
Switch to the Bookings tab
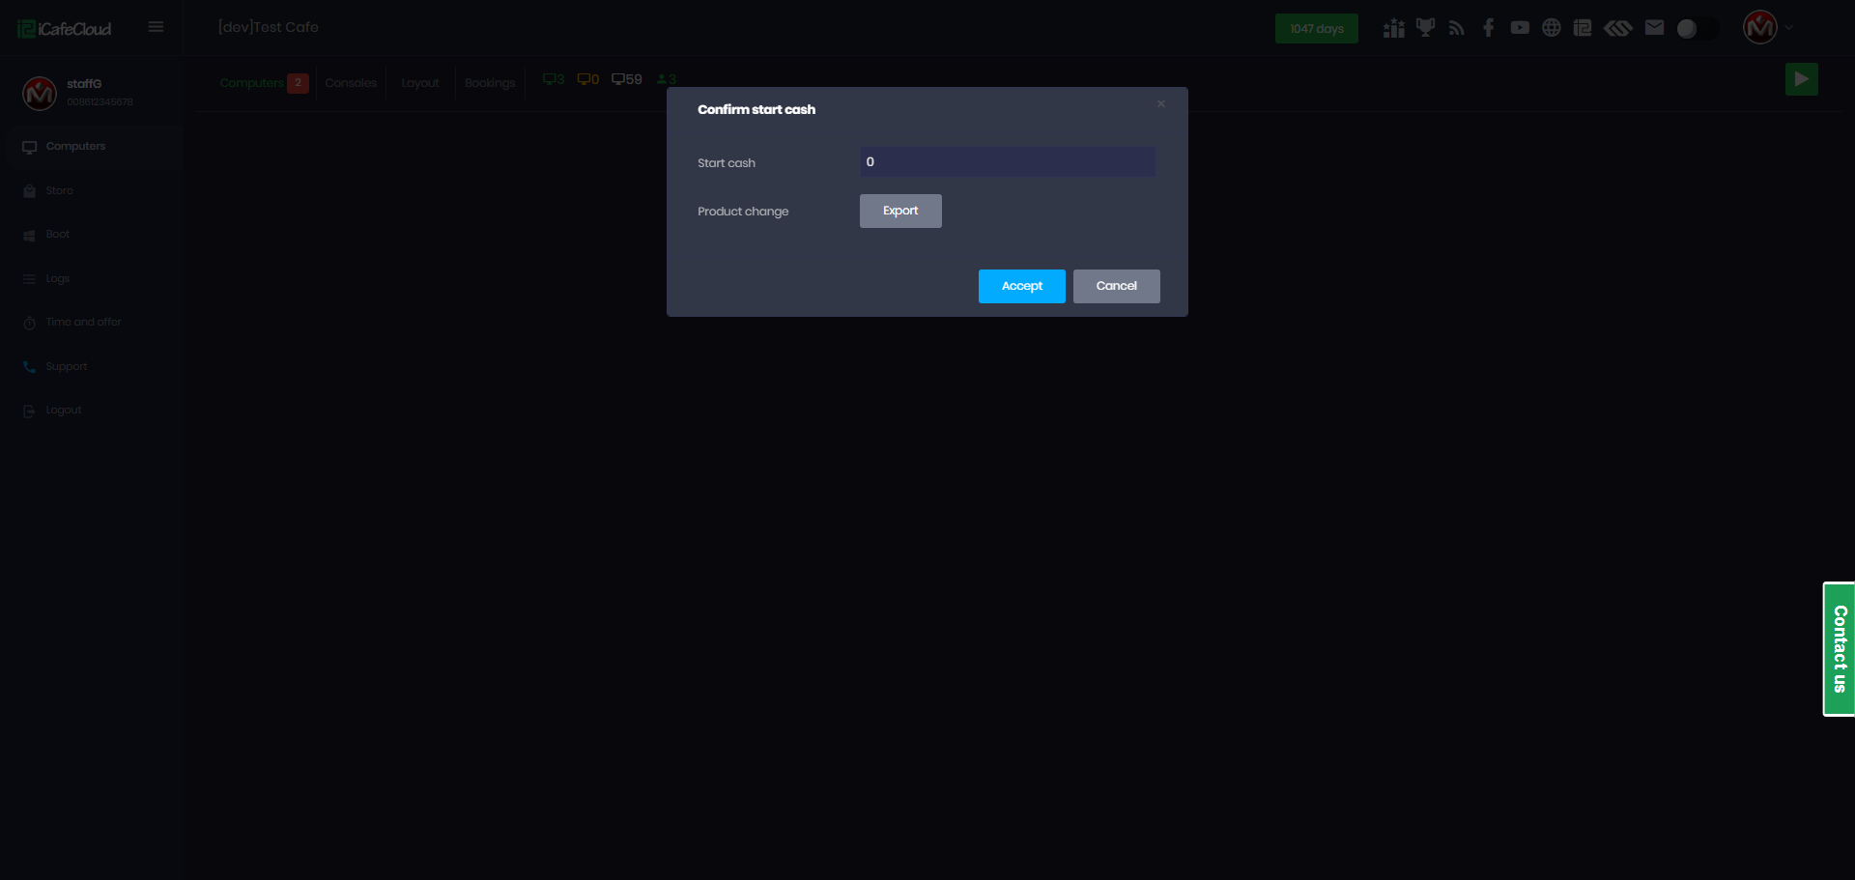coord(490,83)
